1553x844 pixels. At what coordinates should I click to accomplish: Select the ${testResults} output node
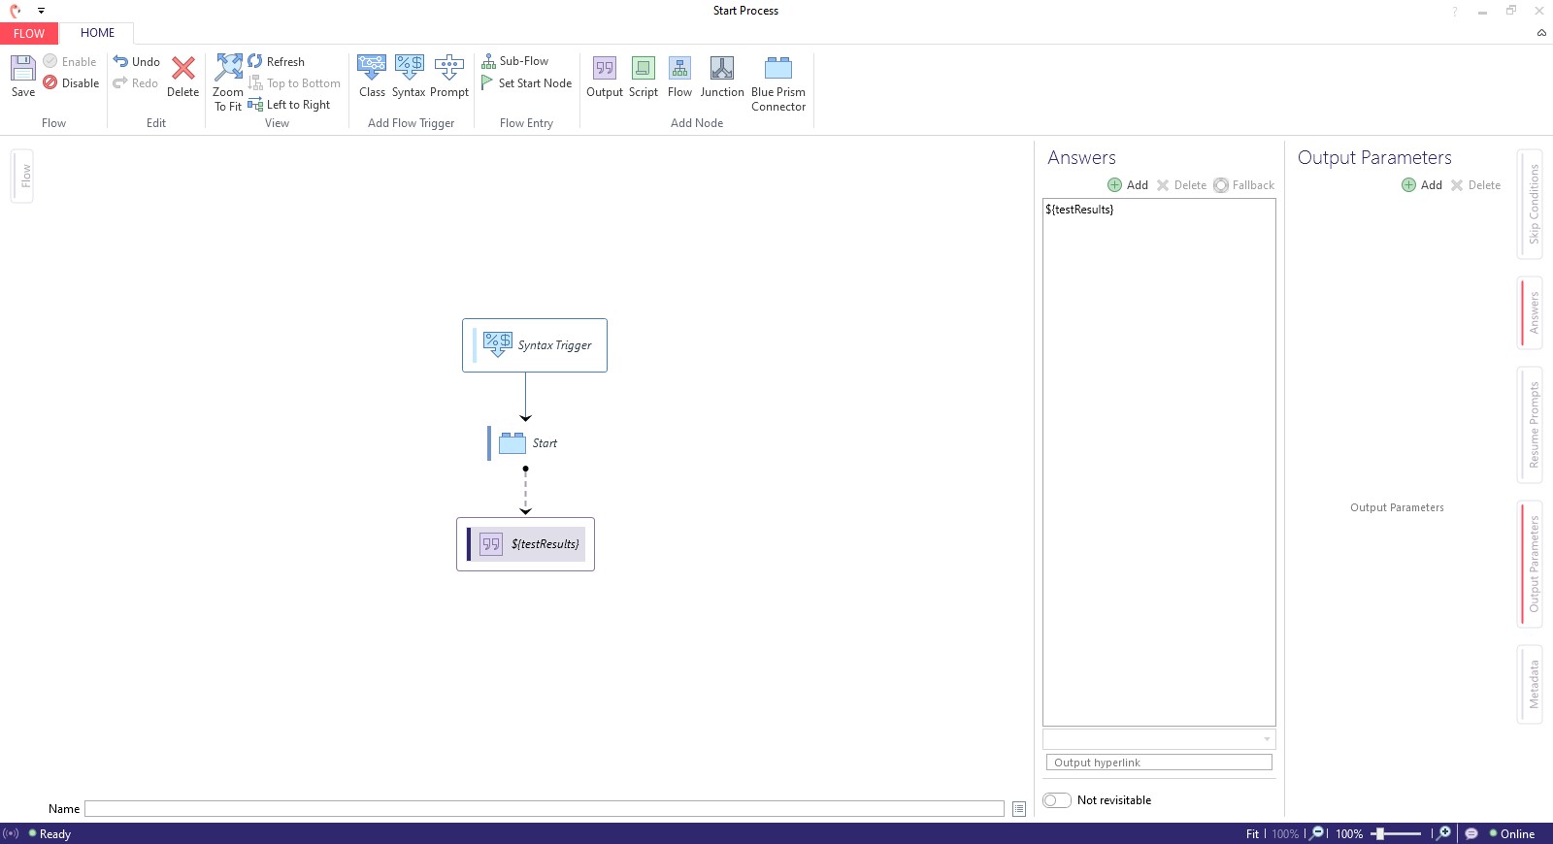click(x=525, y=544)
